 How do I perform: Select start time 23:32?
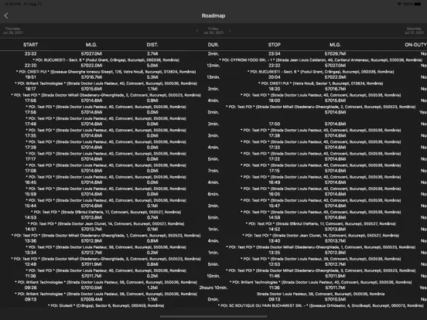pyautogui.click(x=30, y=54)
